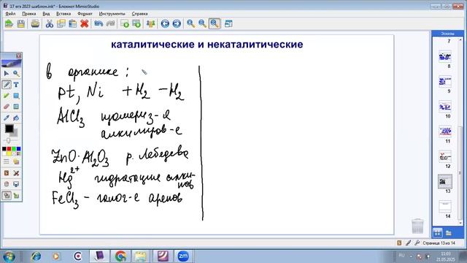This screenshot has width=467, height=263.
Task: Open the Формат menu
Action: point(85,14)
